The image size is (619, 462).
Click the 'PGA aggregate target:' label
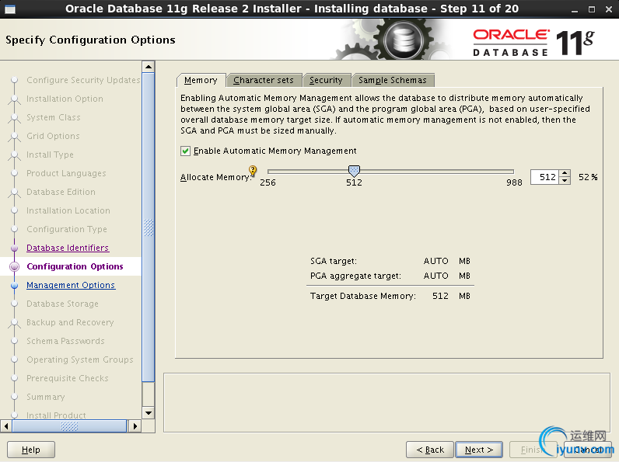(x=355, y=276)
